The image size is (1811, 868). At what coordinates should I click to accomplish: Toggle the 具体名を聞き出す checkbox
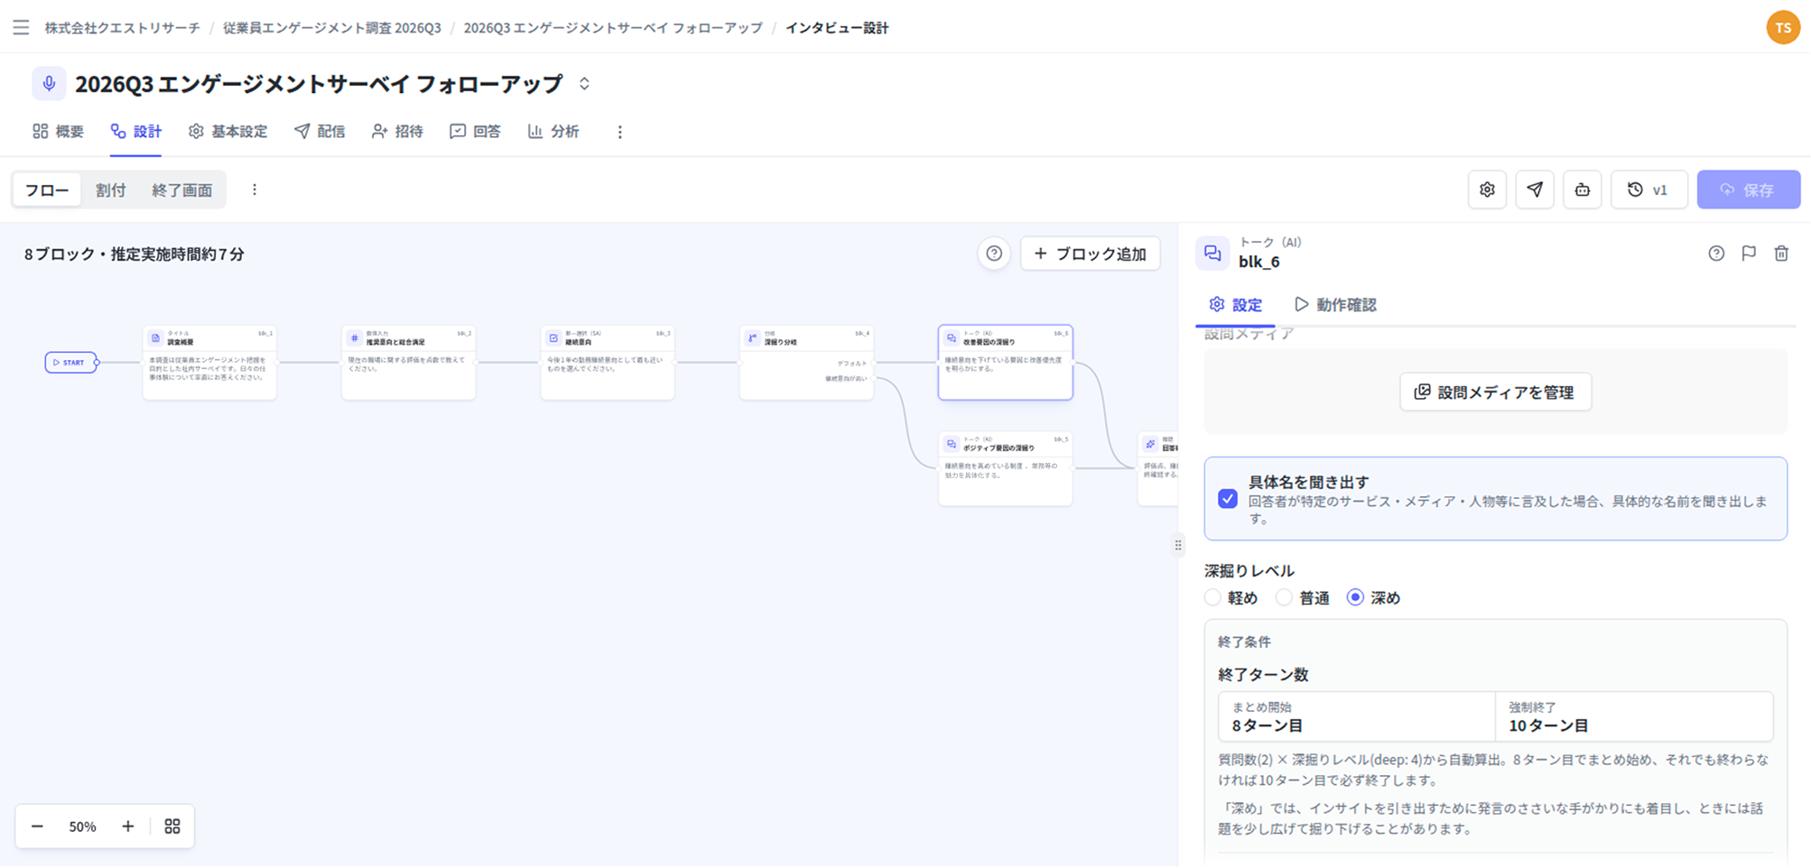[x=1228, y=499]
